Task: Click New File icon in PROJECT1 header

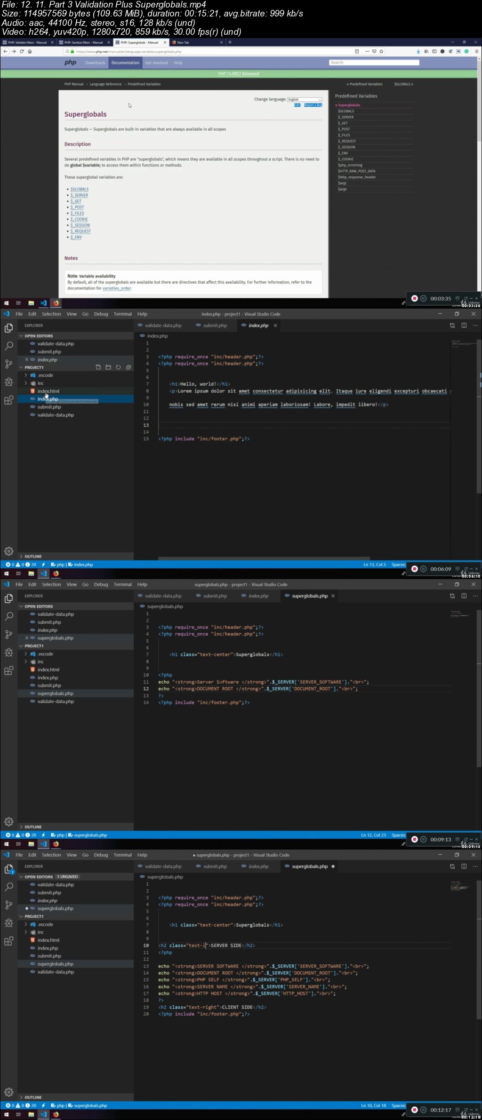Action: pyautogui.click(x=98, y=367)
